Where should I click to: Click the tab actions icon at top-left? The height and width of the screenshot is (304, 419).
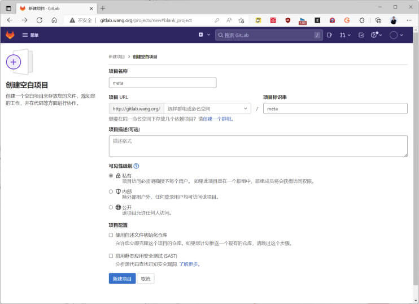pyautogui.click(x=8, y=8)
